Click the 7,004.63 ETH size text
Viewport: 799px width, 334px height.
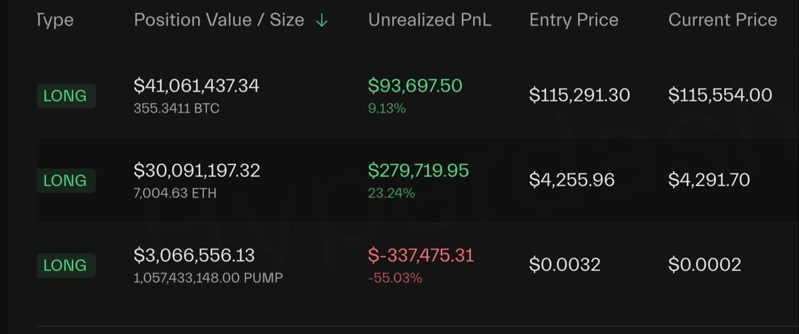(x=175, y=193)
